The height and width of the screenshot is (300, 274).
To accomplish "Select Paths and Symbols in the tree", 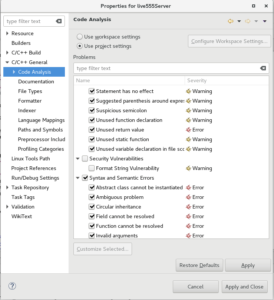I will 40,130.
